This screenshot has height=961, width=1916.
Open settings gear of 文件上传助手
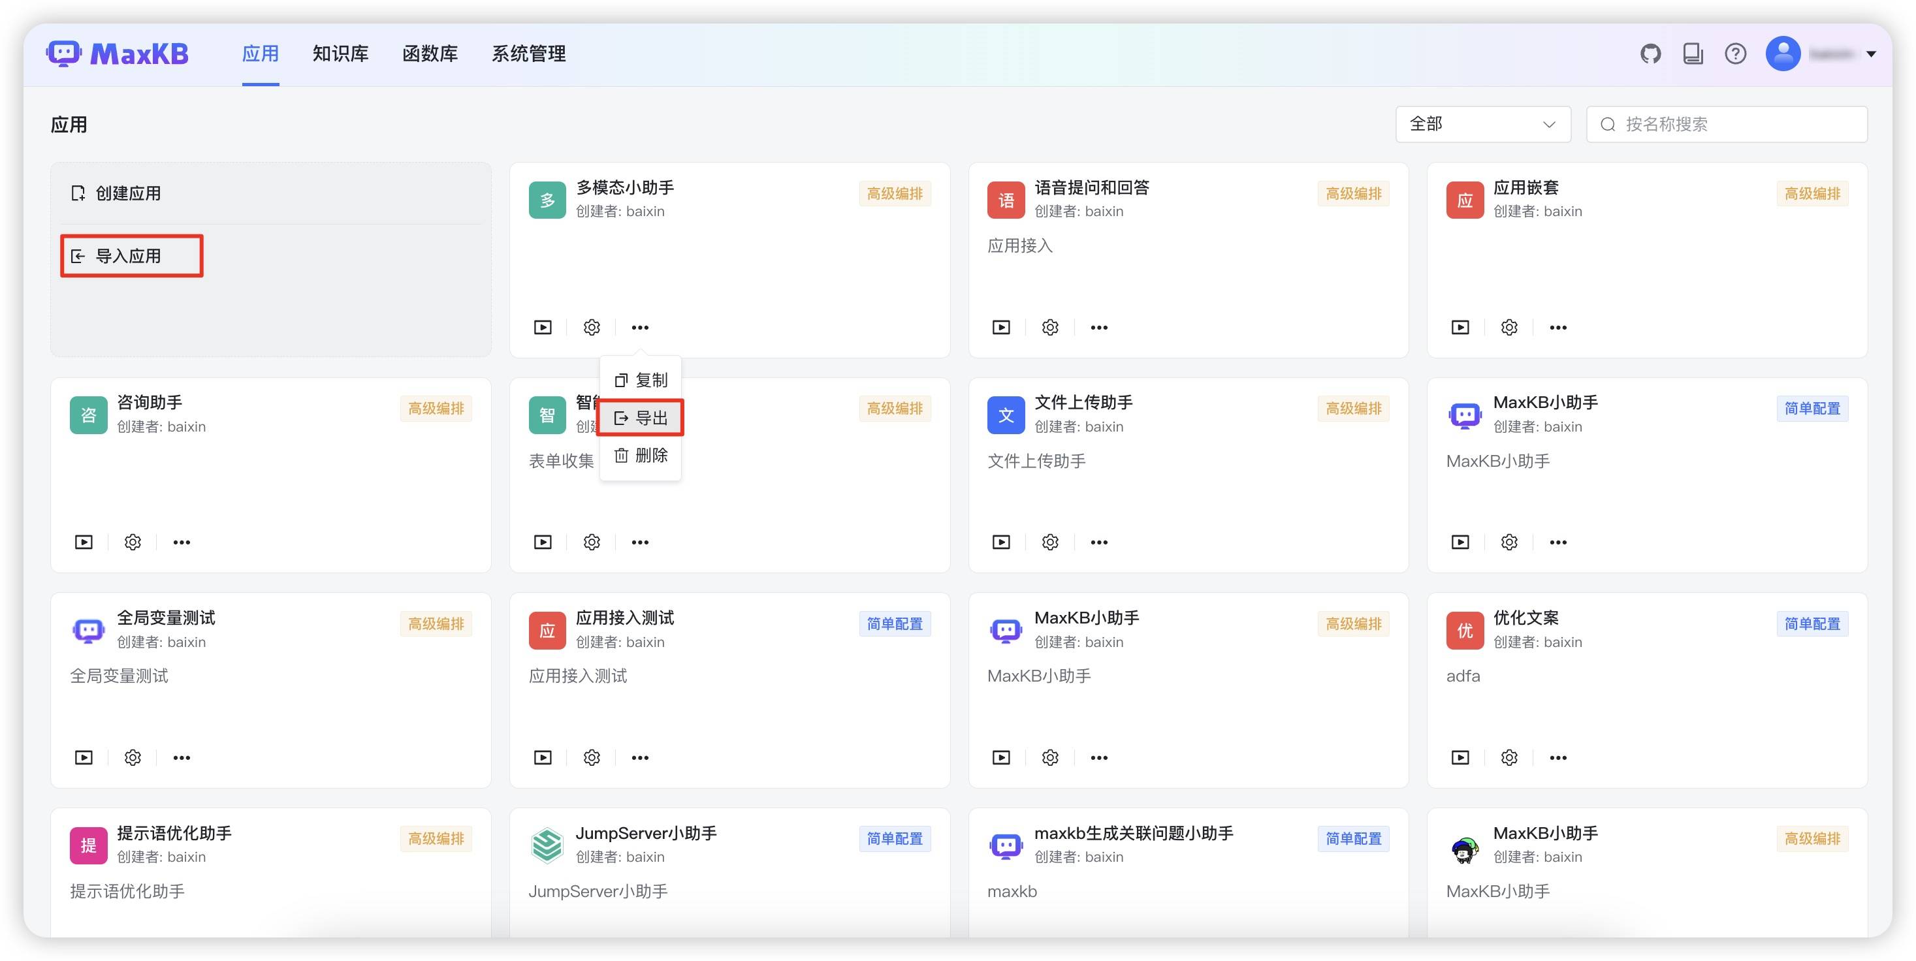[1050, 543]
